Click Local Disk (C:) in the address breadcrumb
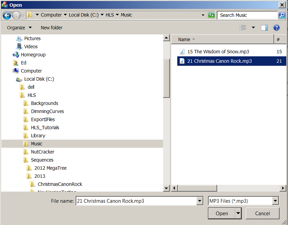 pyautogui.click(x=84, y=15)
